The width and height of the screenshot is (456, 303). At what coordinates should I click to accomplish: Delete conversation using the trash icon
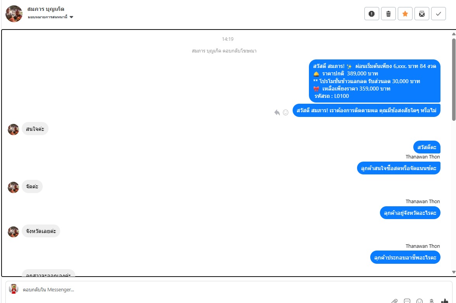point(388,14)
